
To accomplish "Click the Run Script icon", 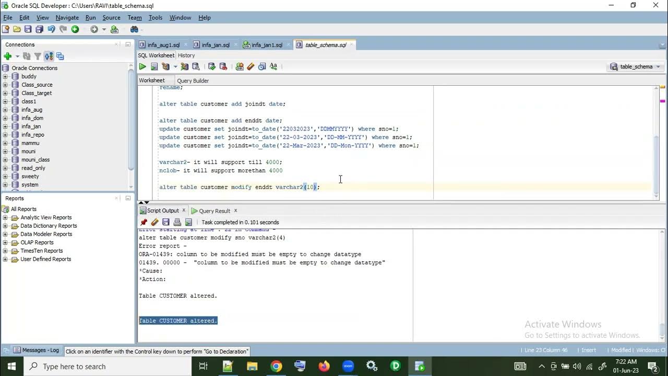I will [154, 66].
